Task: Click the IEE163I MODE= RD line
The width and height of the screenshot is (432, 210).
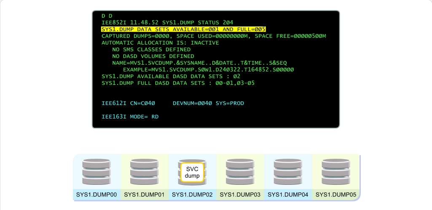Action: tap(130, 117)
